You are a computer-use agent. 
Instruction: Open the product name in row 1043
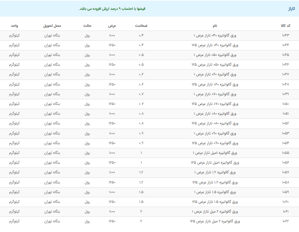(215, 35)
